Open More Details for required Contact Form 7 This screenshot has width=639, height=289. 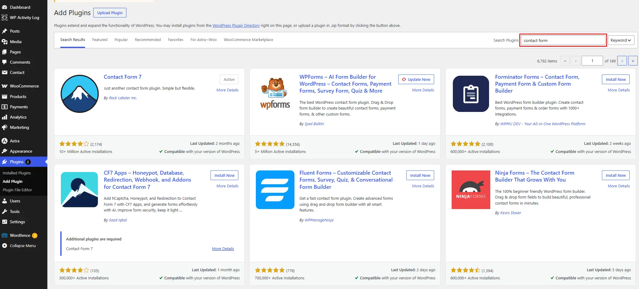click(x=223, y=249)
